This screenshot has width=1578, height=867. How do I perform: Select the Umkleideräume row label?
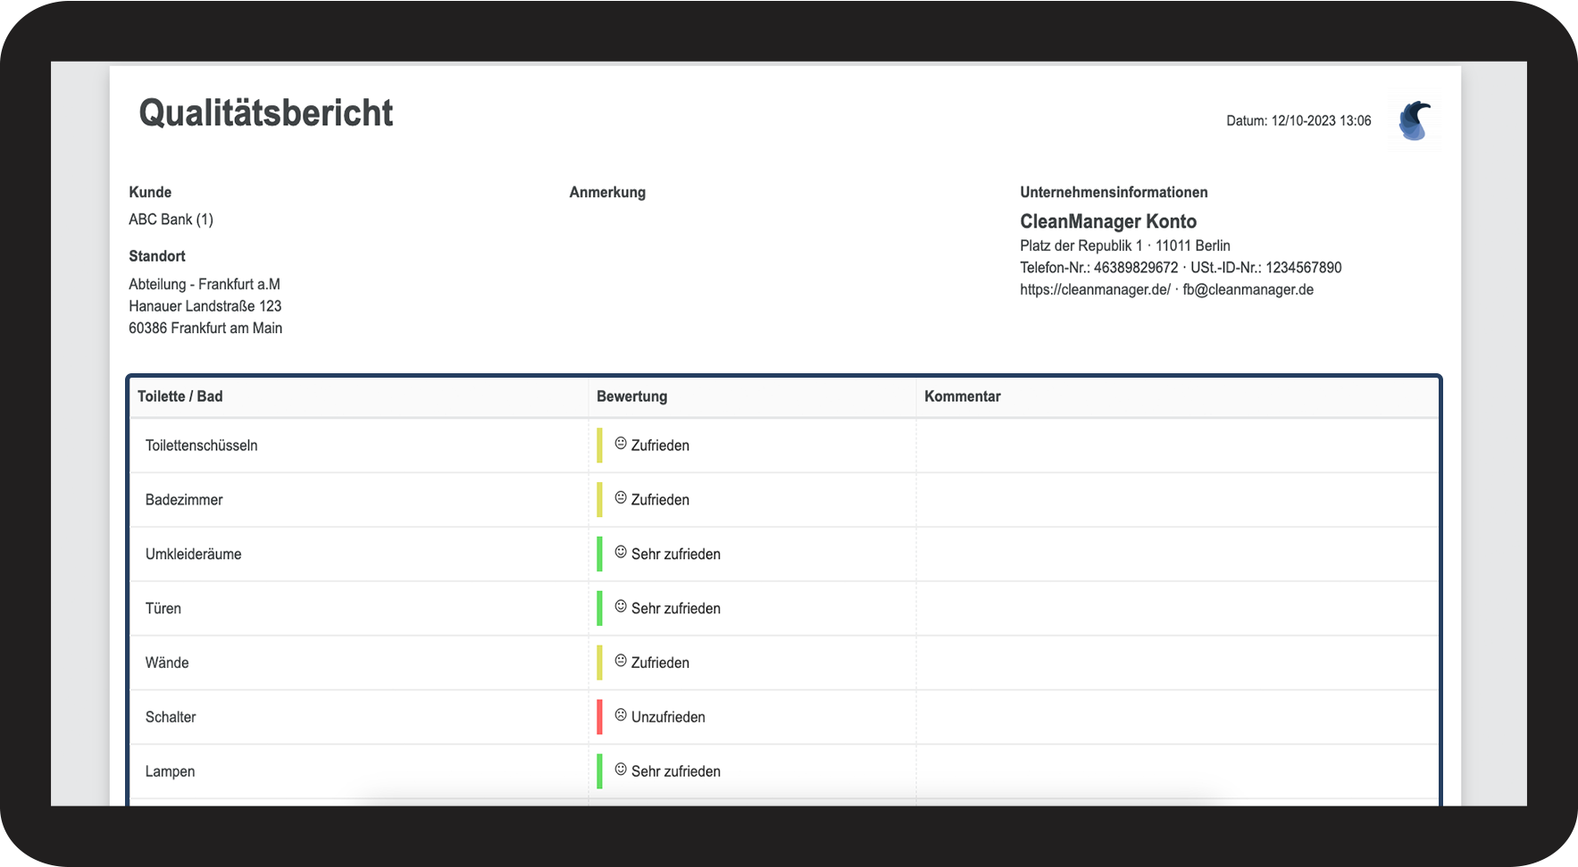pos(194,554)
